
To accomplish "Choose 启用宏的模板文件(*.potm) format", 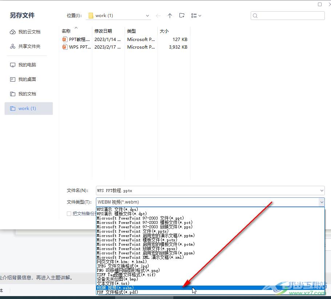I will click(210, 244).
